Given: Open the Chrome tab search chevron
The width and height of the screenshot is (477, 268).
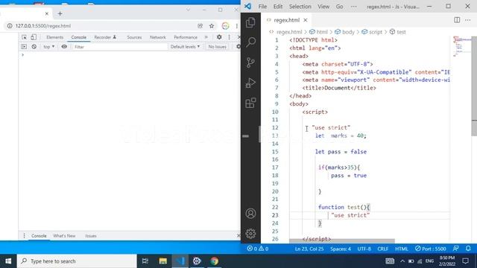Looking at the screenshot, I should (188, 10).
